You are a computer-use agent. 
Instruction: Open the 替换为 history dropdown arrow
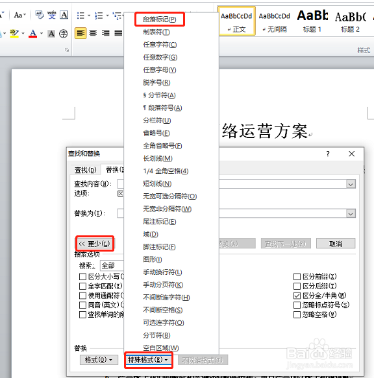351,213
